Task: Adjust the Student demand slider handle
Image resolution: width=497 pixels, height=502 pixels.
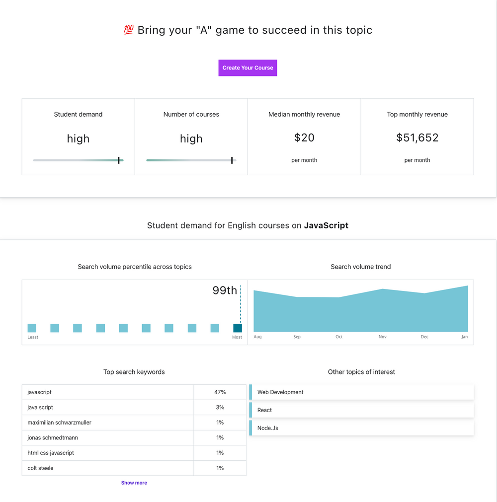Action: tap(119, 160)
